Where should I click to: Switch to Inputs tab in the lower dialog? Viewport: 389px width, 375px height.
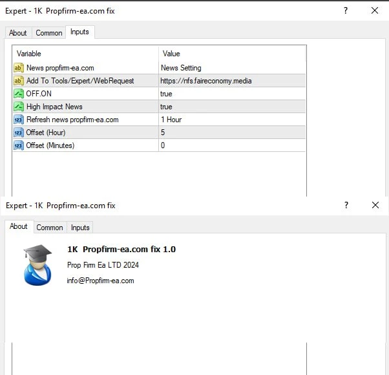pos(80,228)
